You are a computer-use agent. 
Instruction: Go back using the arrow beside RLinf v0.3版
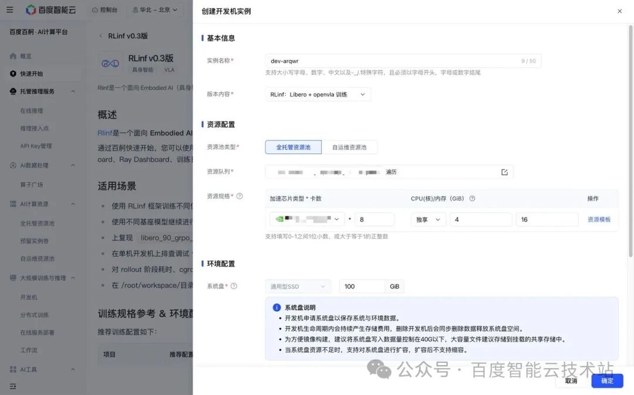click(x=101, y=36)
